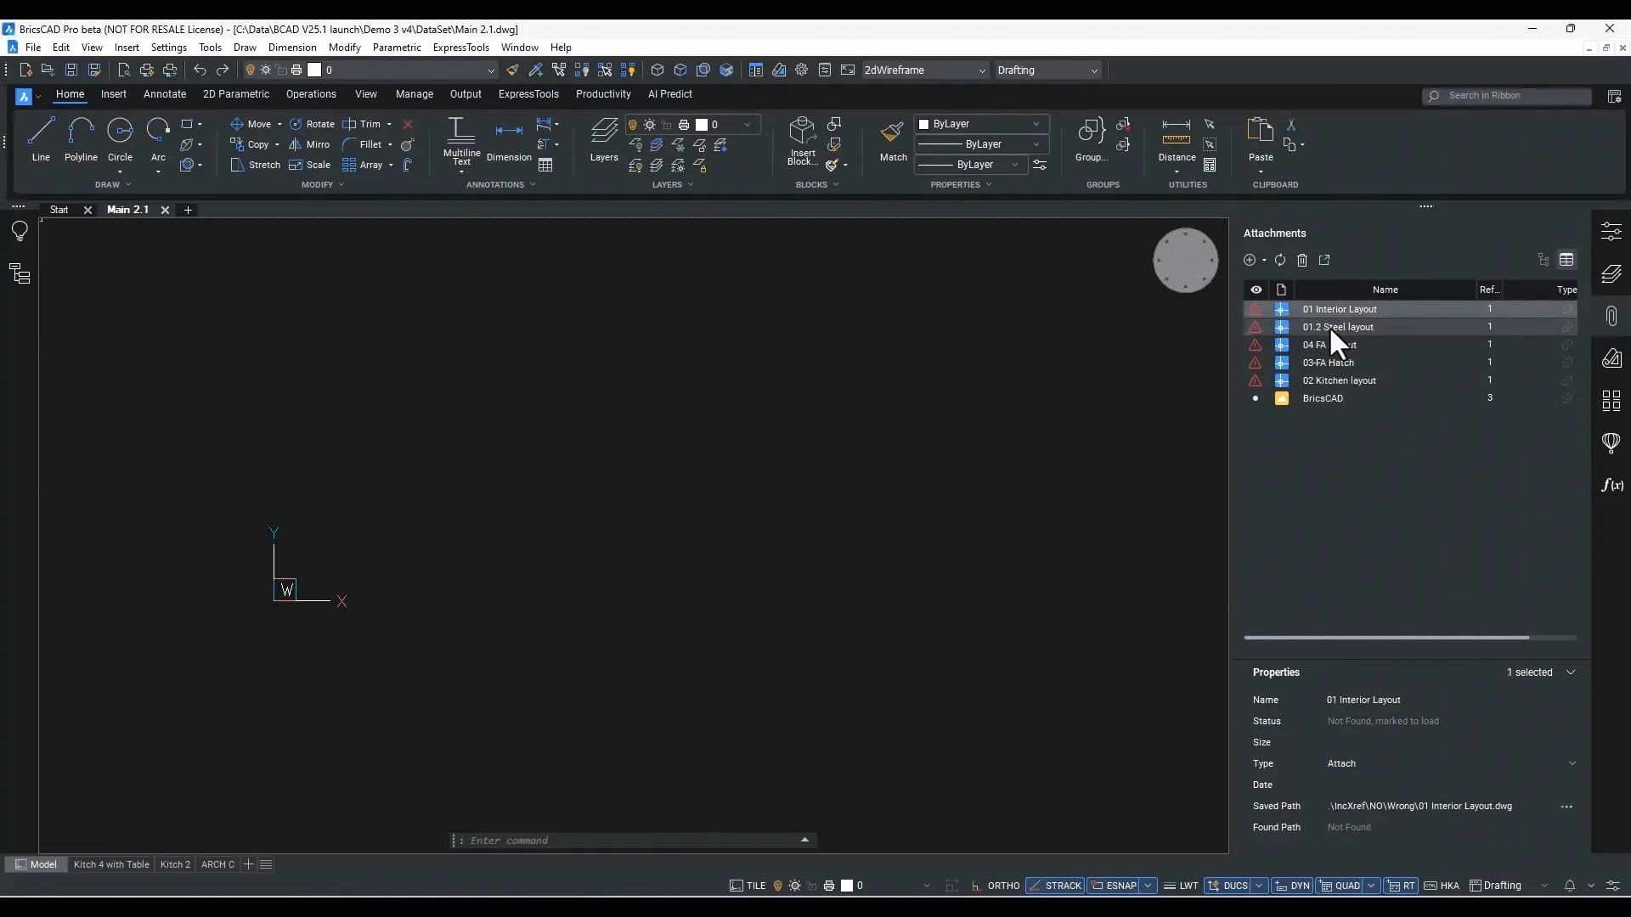Click the Match Properties icon

click(893, 133)
